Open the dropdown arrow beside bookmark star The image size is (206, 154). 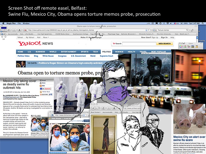point(149,30)
